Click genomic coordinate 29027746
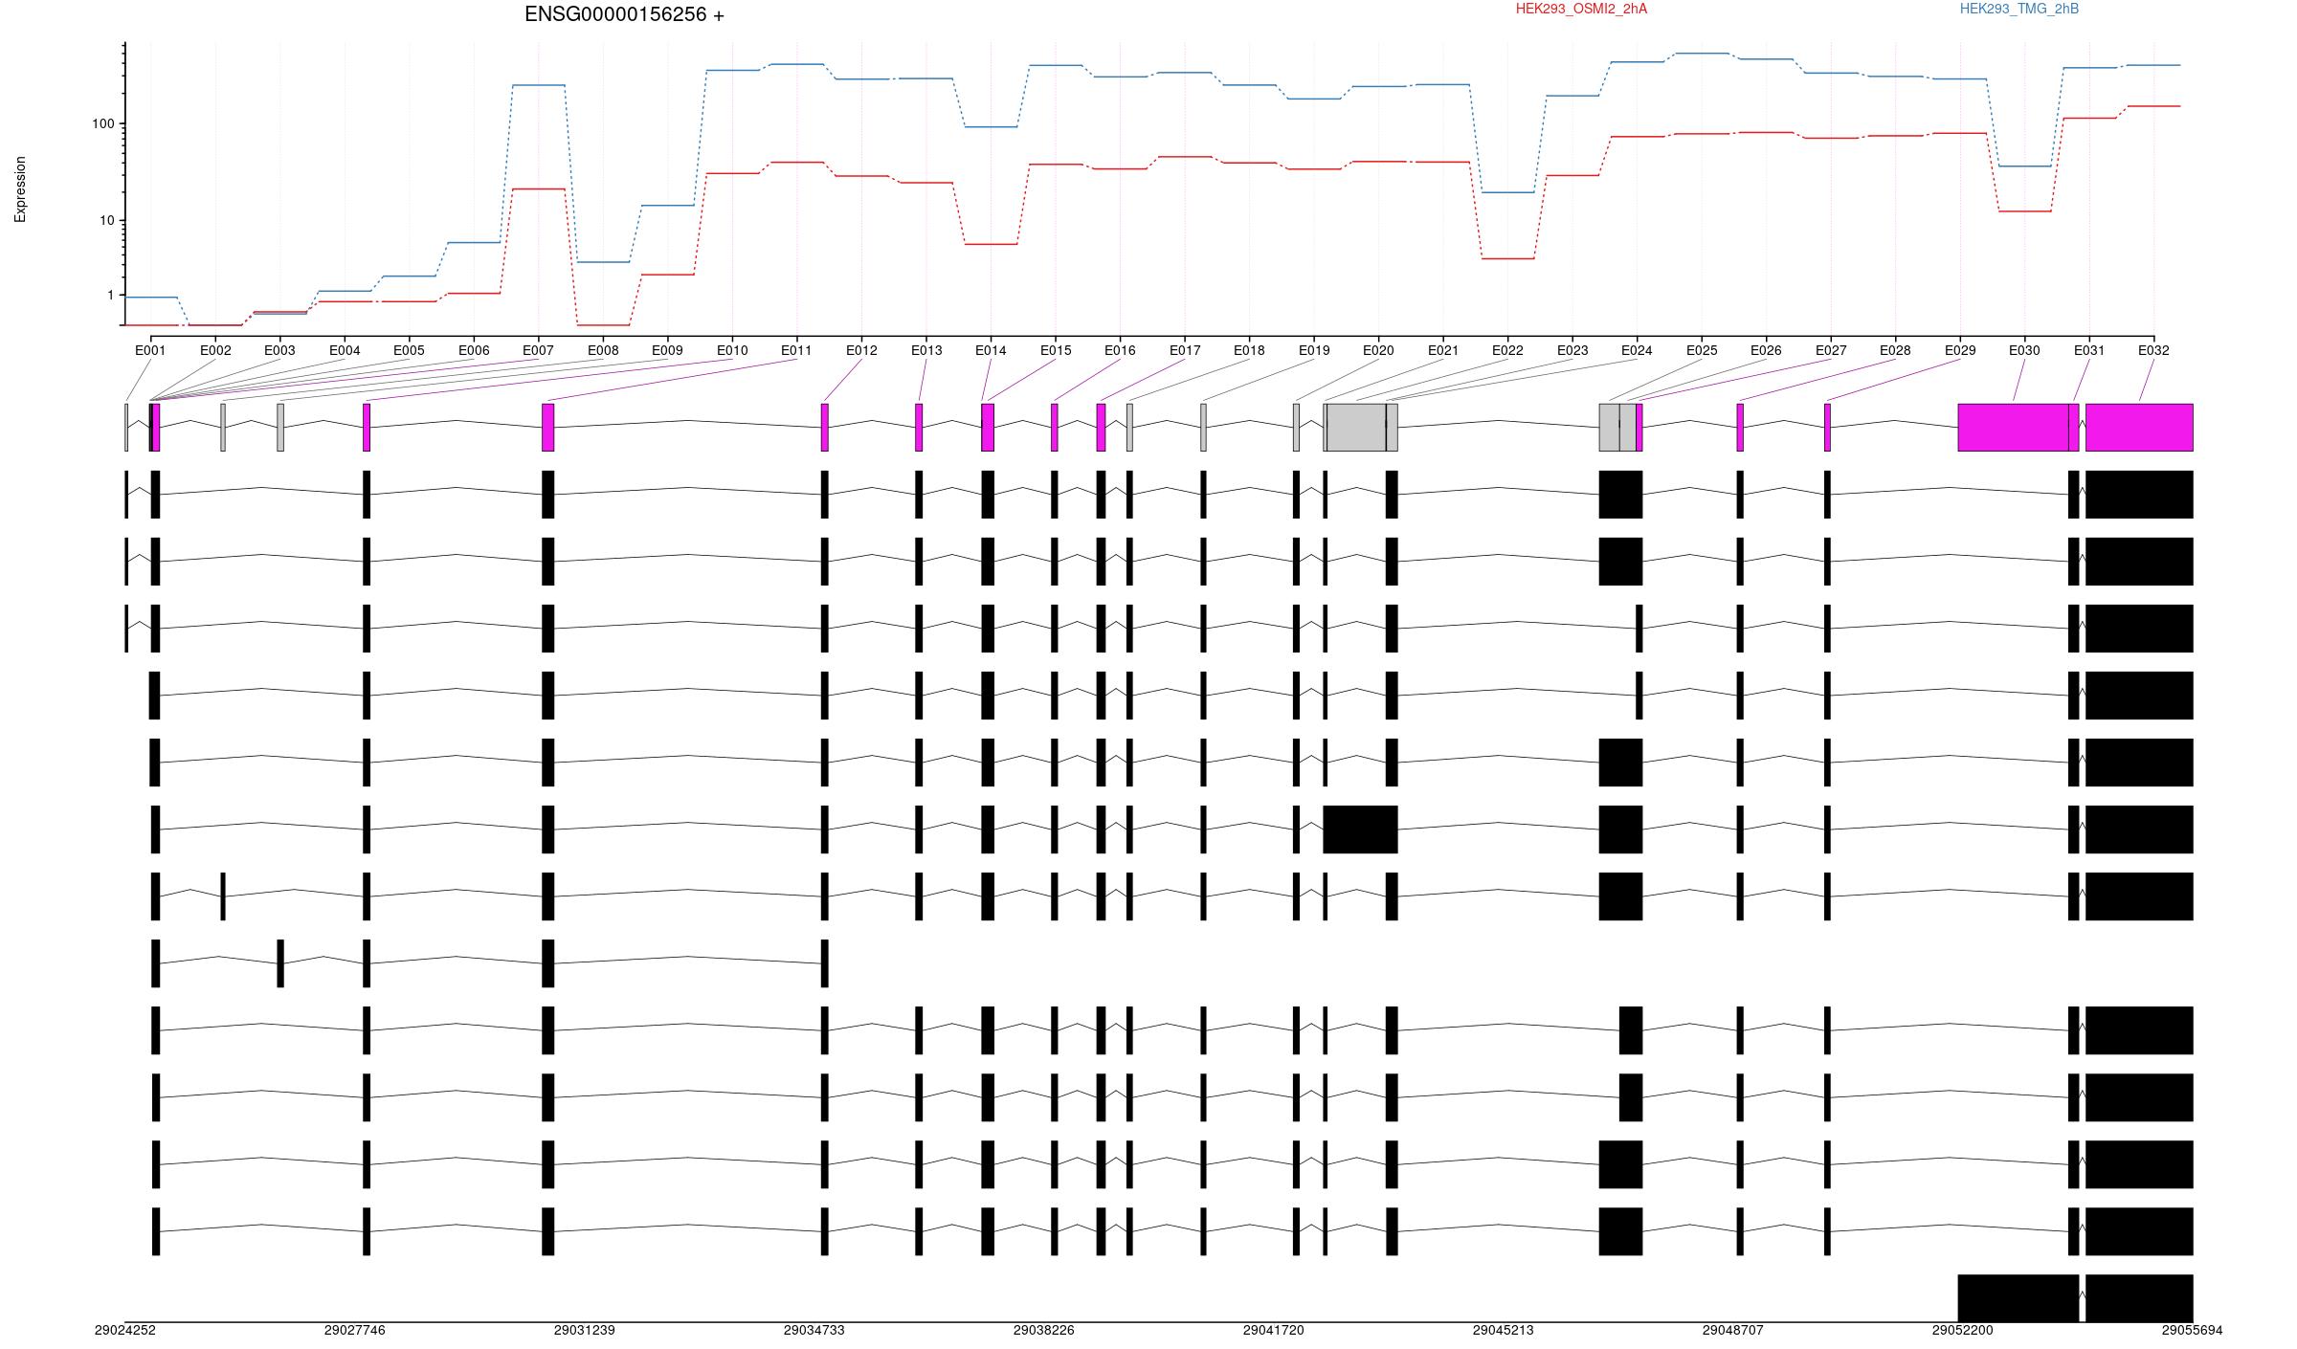 coord(355,1331)
